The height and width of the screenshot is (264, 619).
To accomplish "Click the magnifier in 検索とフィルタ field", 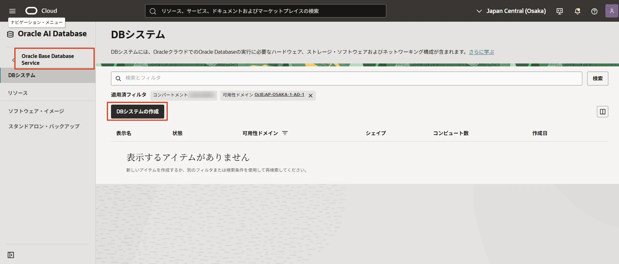I will click(118, 79).
